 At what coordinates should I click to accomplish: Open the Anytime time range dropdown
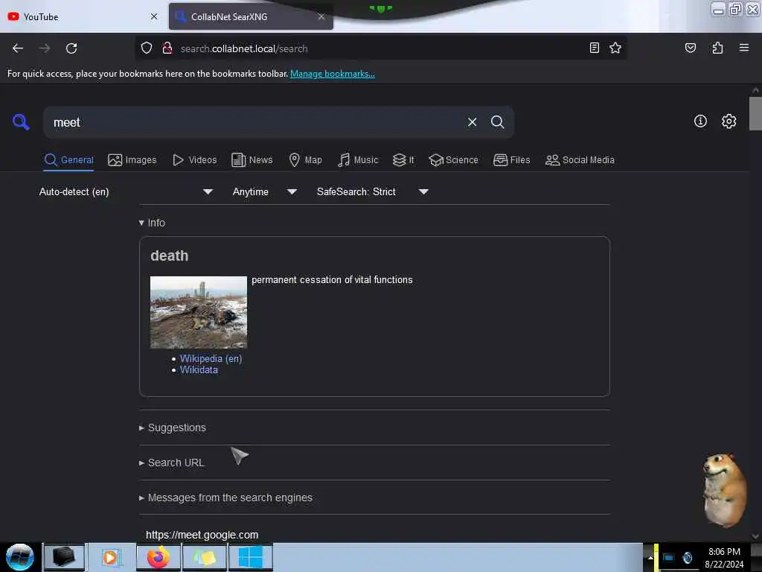point(264,191)
